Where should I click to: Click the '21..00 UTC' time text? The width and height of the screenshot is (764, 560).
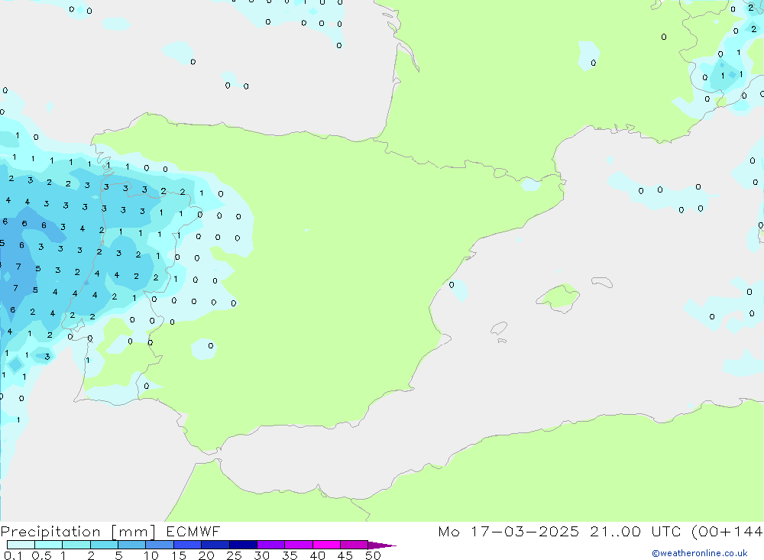click(635, 531)
